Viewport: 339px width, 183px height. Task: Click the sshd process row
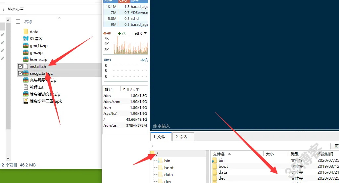point(125,19)
